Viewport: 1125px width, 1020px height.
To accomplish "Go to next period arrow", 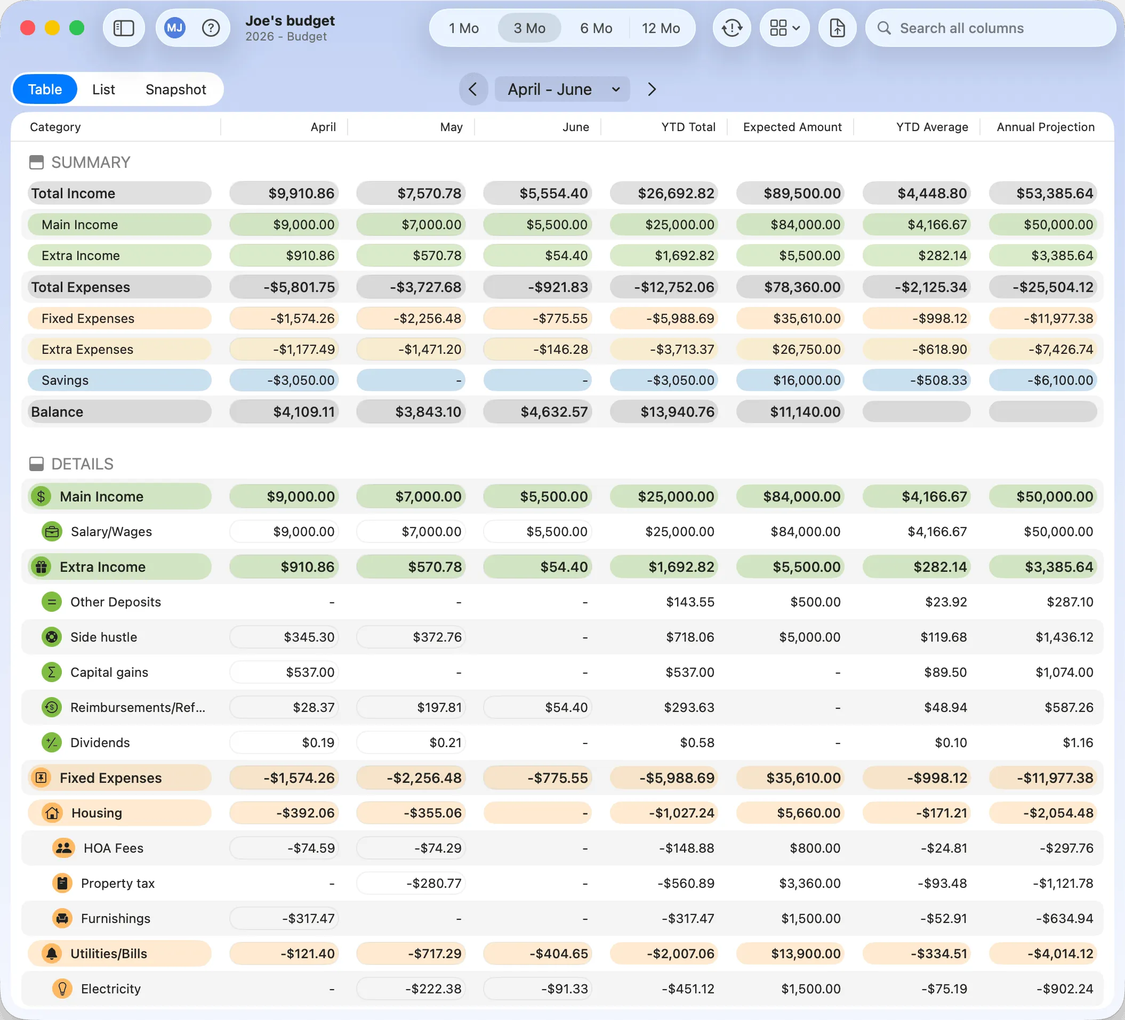I will tap(651, 89).
